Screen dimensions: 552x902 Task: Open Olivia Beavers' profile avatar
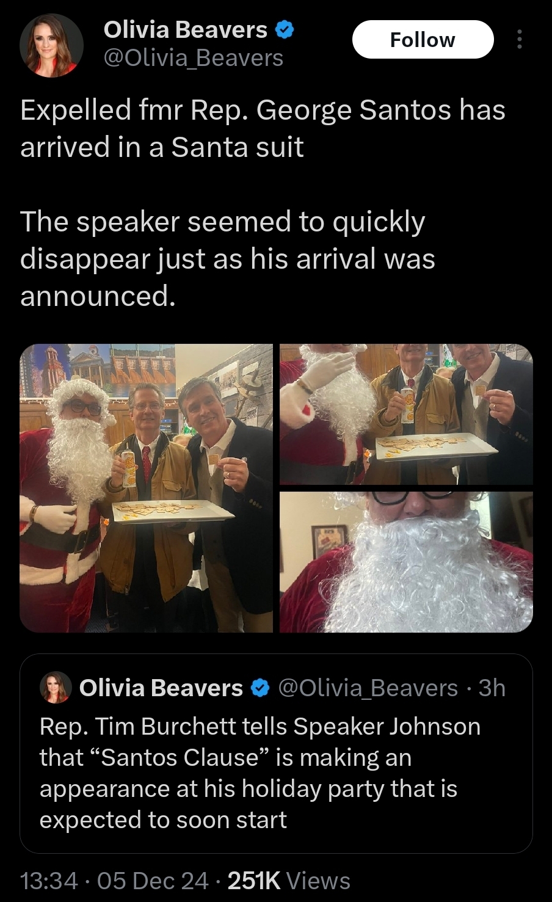coord(51,46)
